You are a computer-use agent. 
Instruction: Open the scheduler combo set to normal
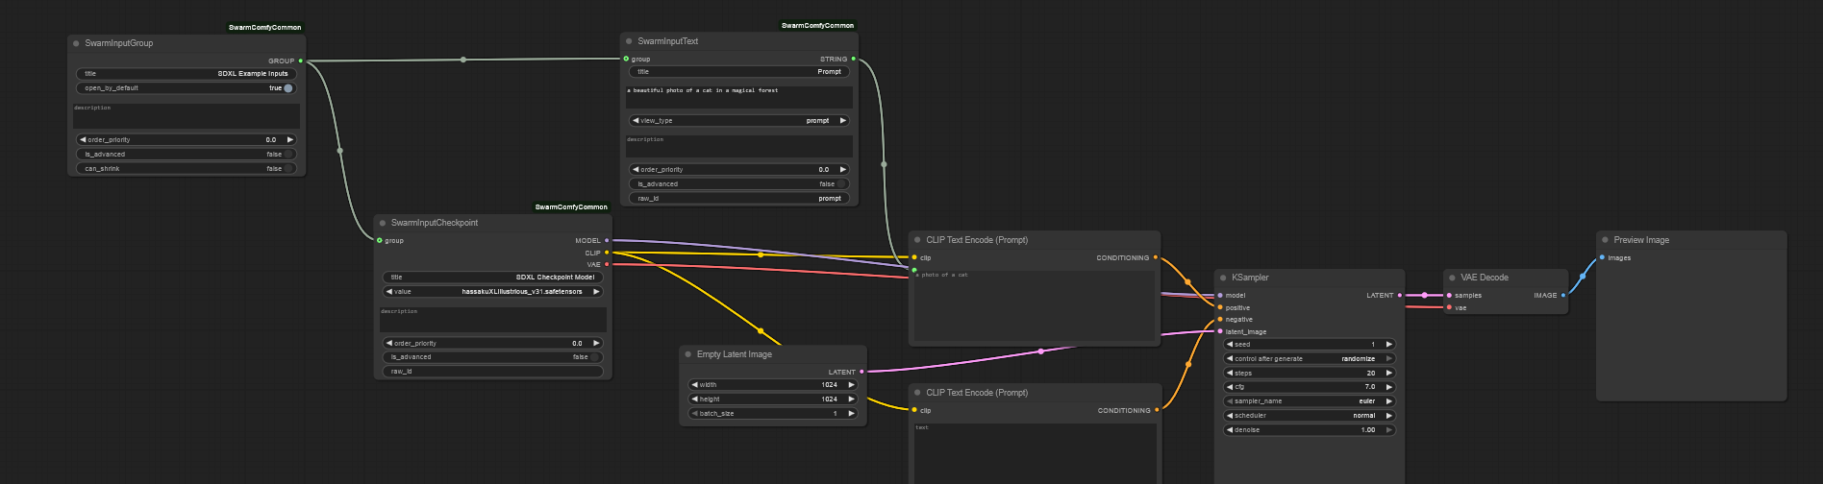[x=1310, y=416]
